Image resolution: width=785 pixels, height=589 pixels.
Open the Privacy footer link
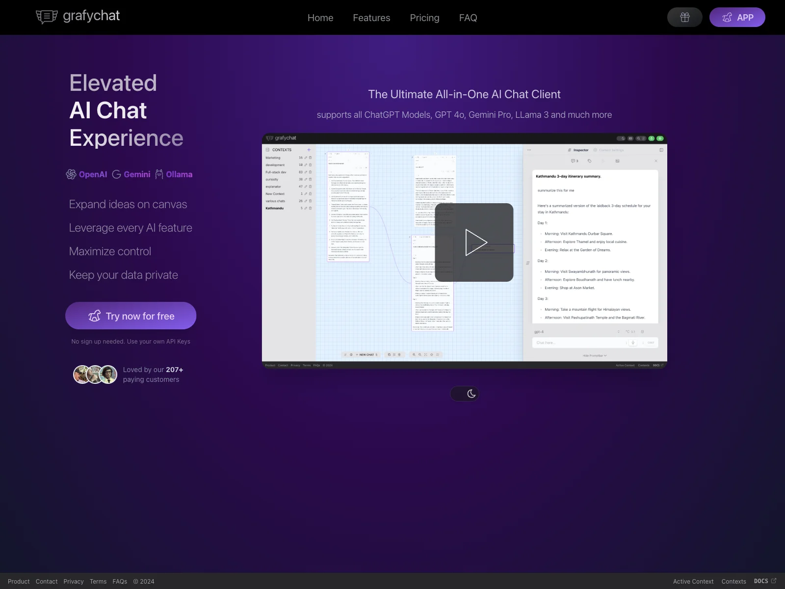(74, 581)
